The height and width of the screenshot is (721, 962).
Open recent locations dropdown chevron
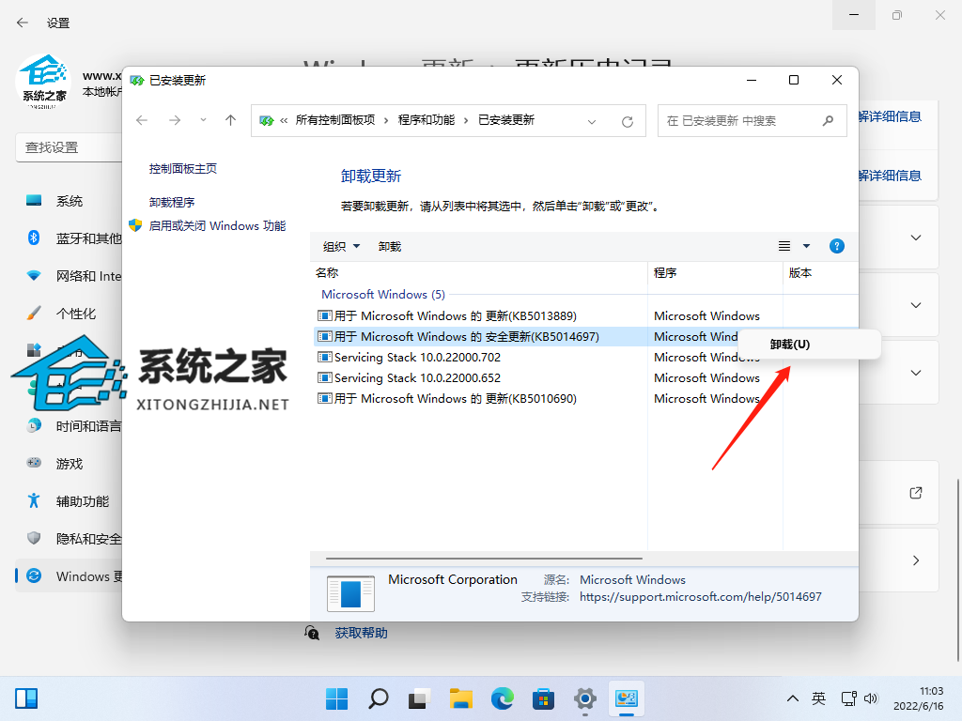click(203, 120)
